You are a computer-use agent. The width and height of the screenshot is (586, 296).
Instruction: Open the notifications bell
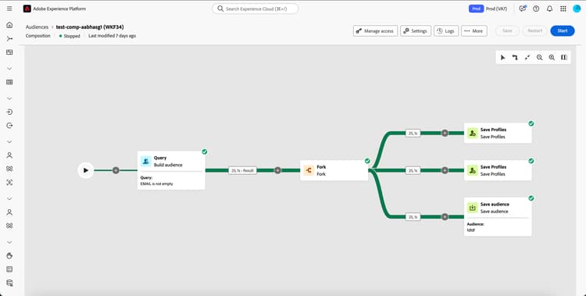(x=550, y=9)
